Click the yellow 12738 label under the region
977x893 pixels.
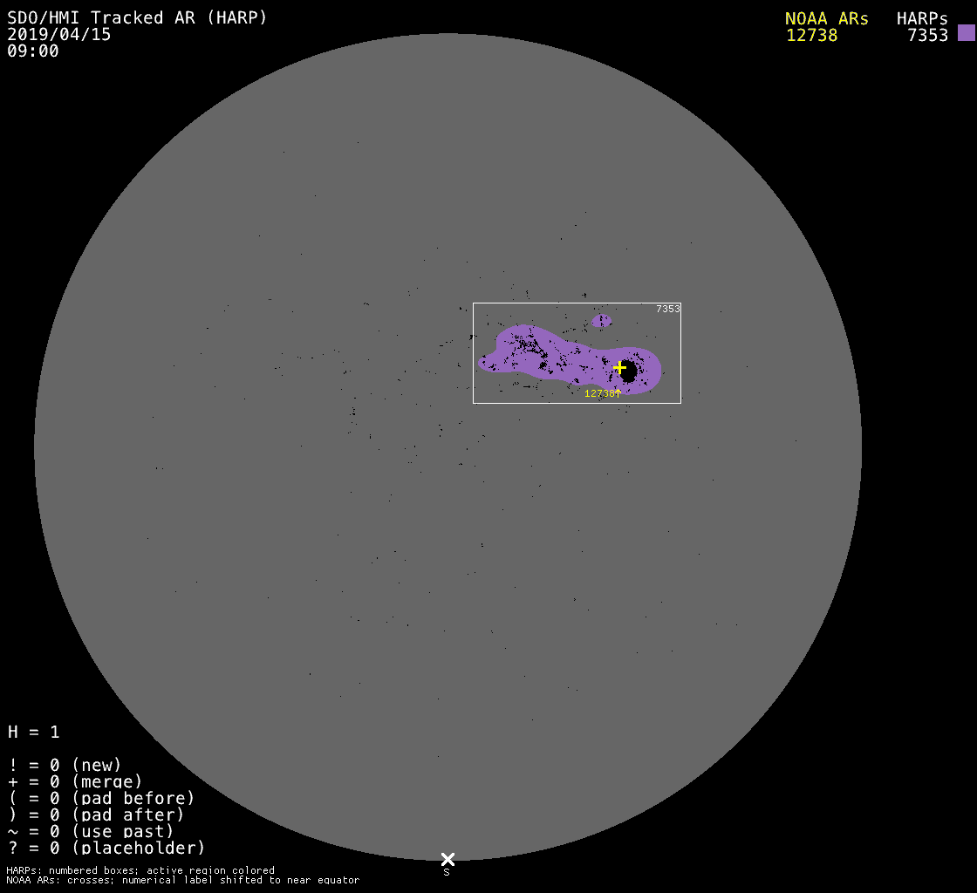[x=599, y=393]
